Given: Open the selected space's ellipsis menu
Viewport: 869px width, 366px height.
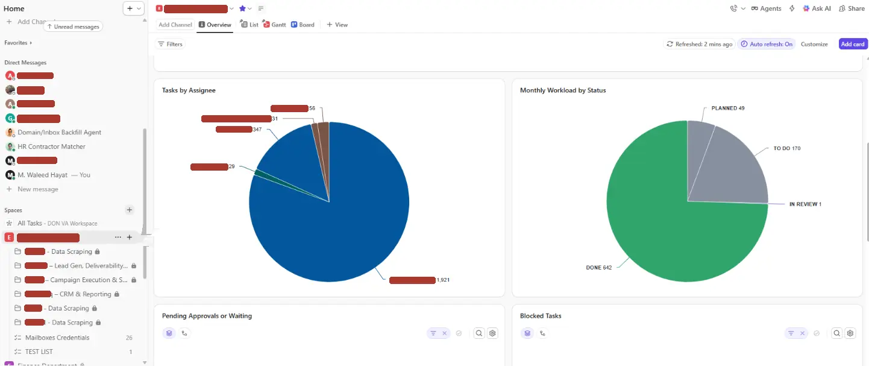Looking at the screenshot, I should pos(118,238).
